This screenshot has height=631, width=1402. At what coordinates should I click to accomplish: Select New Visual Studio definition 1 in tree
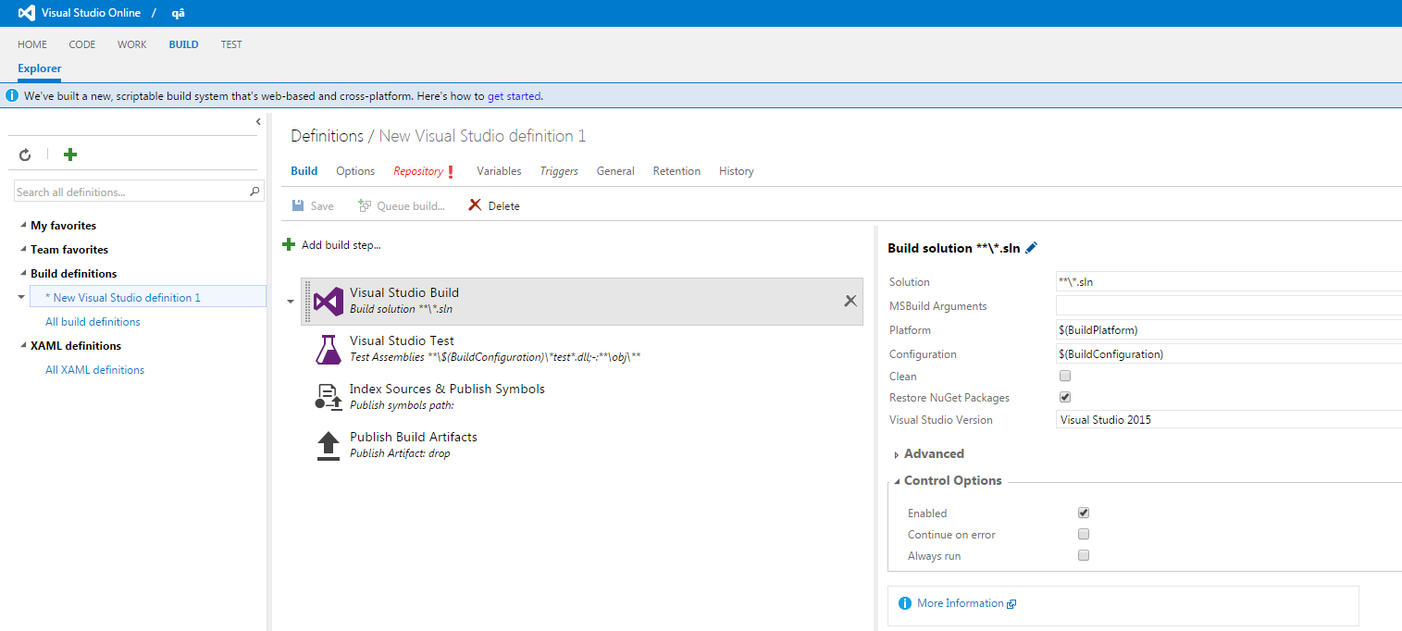(148, 297)
